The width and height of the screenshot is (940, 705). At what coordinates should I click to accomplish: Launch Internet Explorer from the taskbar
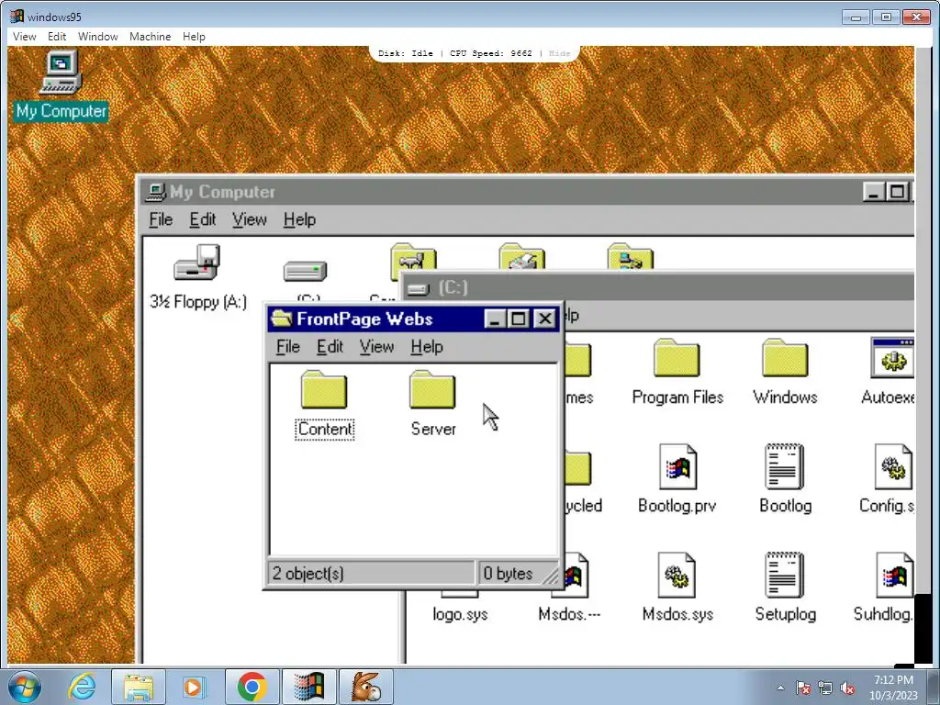[x=81, y=687]
